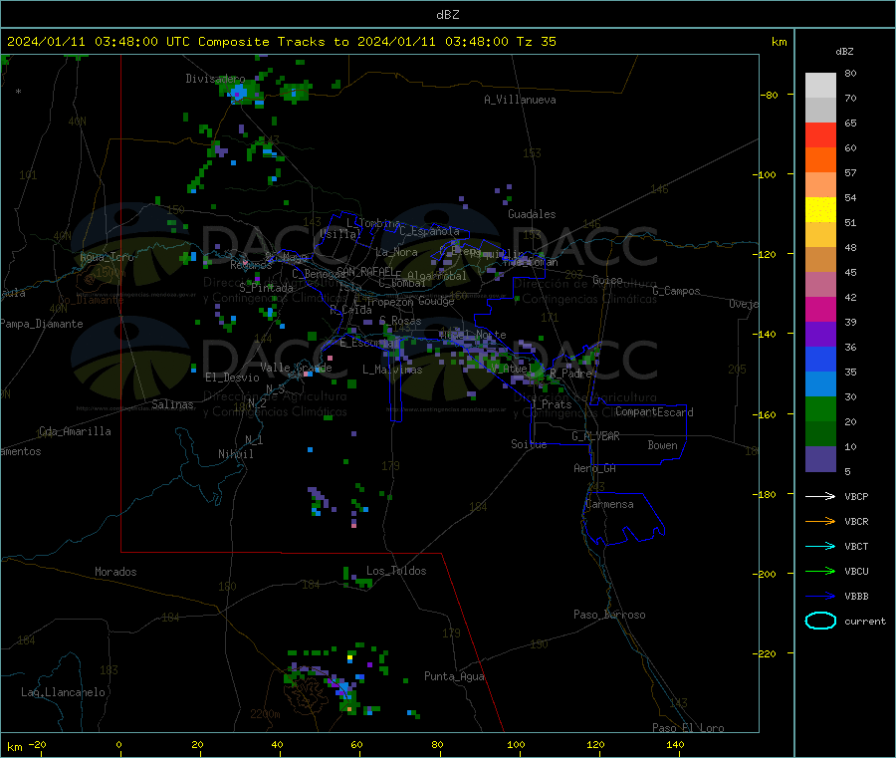Screen dimensions: 896x758
Task: Click the blue VBBB arrow legend icon
Action: pos(820,597)
